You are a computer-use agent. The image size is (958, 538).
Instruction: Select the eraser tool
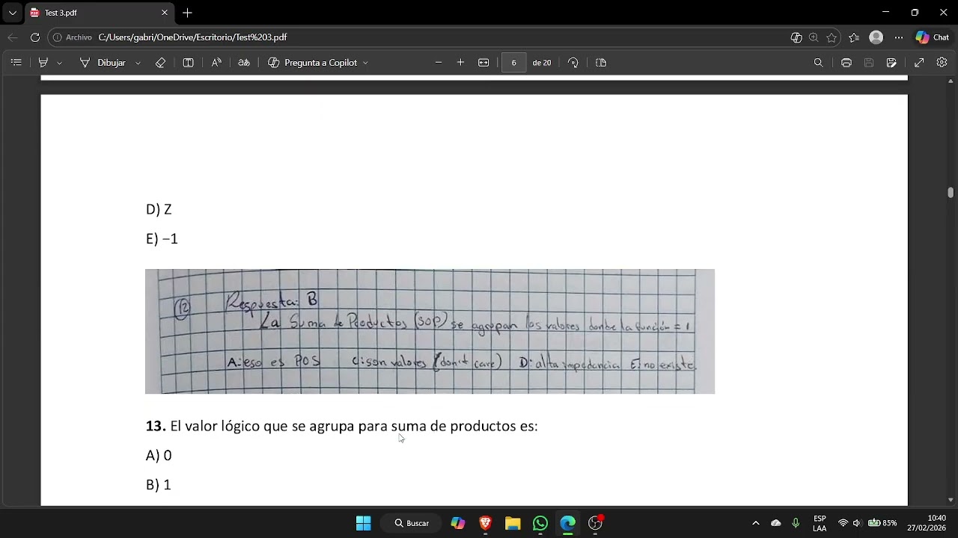(160, 63)
